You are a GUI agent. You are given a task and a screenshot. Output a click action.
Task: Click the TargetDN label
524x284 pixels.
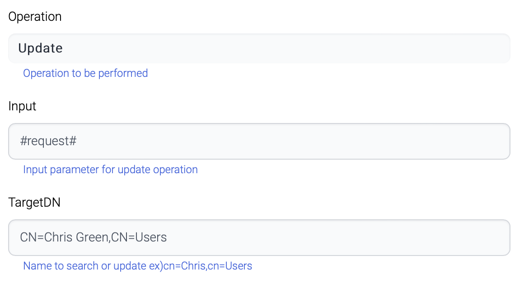click(x=34, y=202)
